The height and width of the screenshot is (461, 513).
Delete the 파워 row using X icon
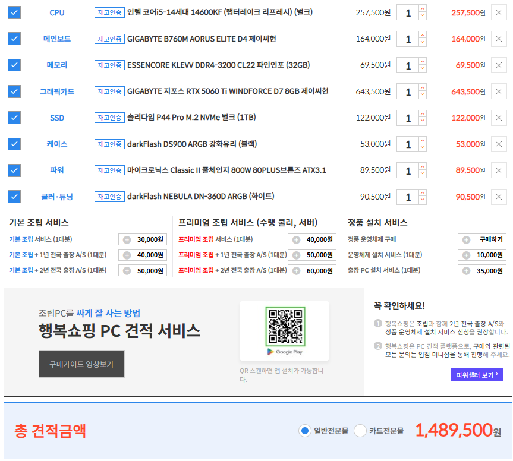pos(499,170)
